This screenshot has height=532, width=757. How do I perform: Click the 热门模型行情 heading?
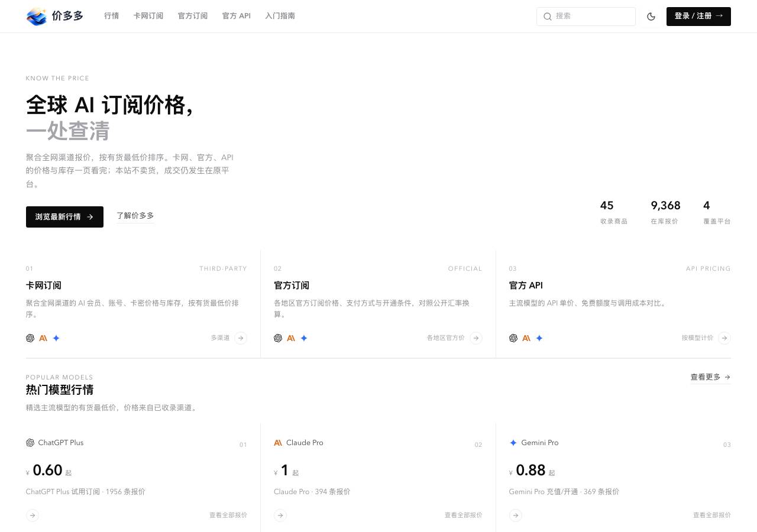click(x=60, y=390)
